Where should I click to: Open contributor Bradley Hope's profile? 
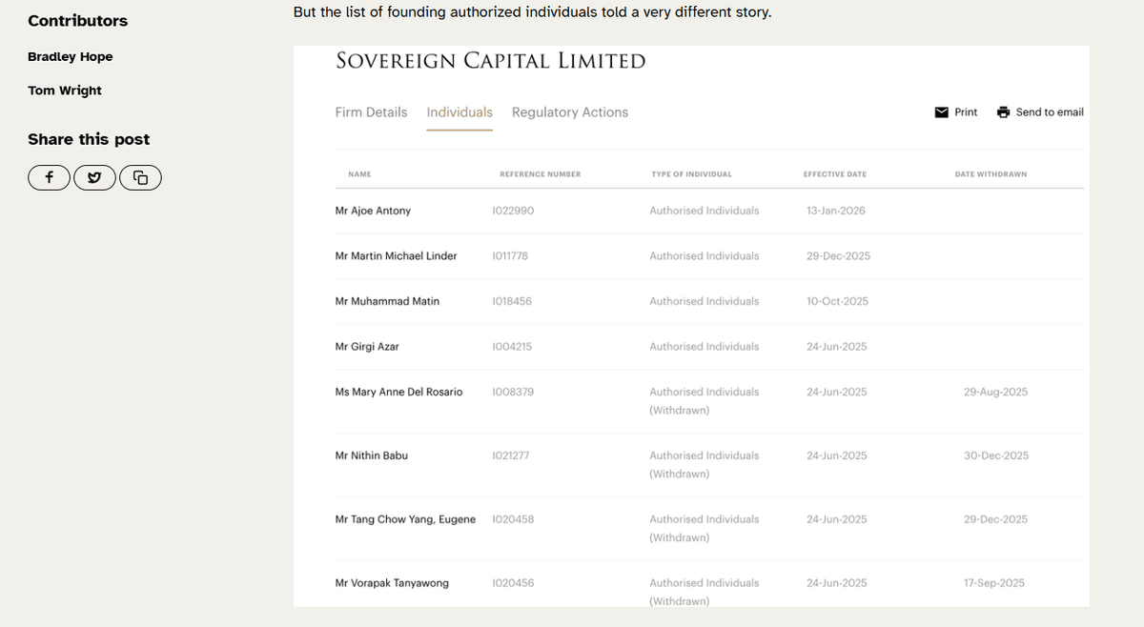[x=71, y=57]
